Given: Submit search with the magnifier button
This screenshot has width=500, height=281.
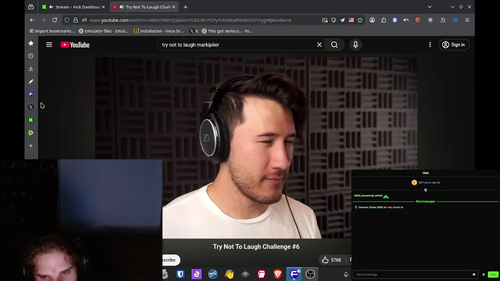Looking at the screenshot, I should tap(334, 45).
